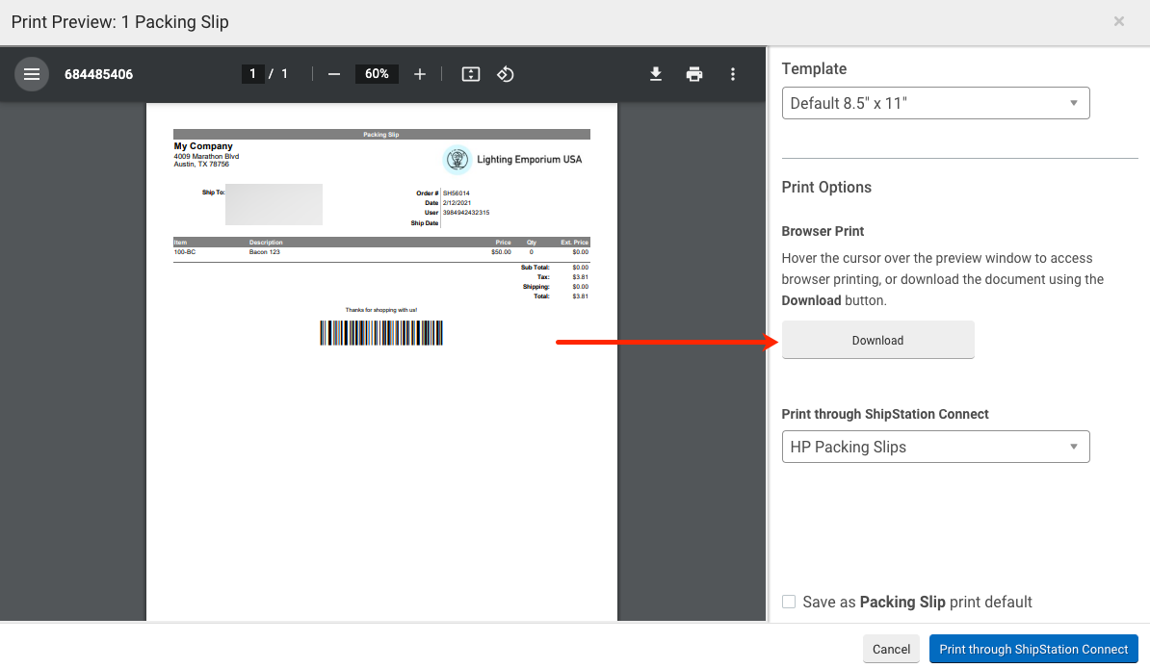Dismiss Print Preview with the X
The image size is (1150, 668).
[x=1119, y=20]
